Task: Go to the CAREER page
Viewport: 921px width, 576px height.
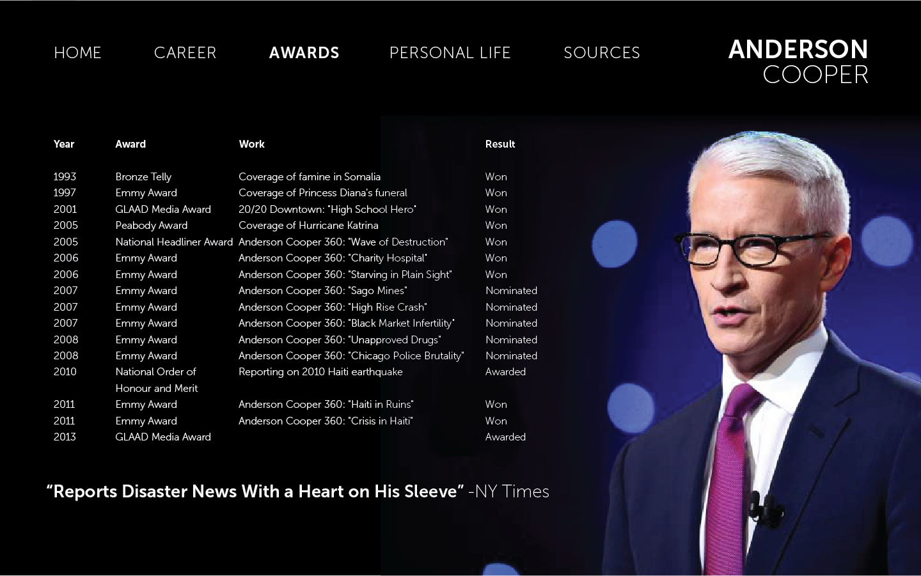Action: (x=185, y=52)
